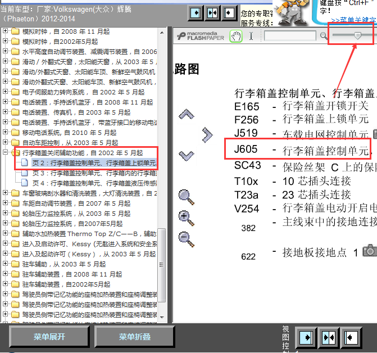Select the FlashPaper hand pan tool
377x353 pixels.
236,37
